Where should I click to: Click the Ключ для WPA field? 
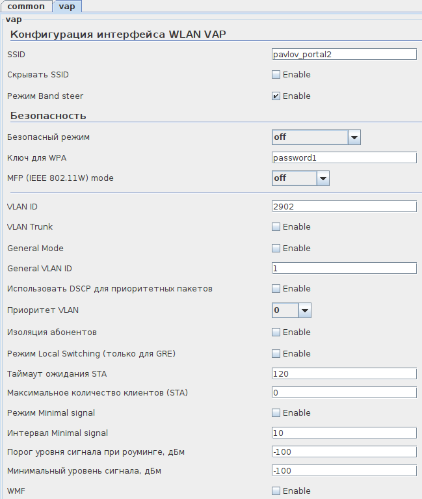[x=343, y=157]
